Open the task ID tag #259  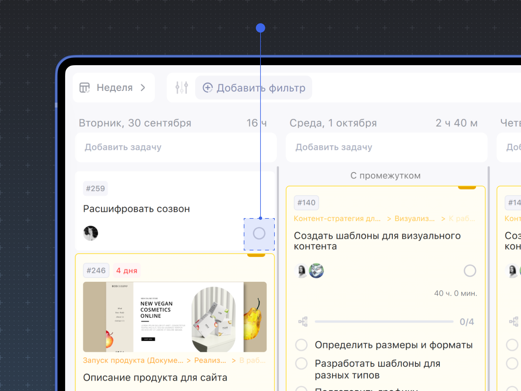[95, 188]
